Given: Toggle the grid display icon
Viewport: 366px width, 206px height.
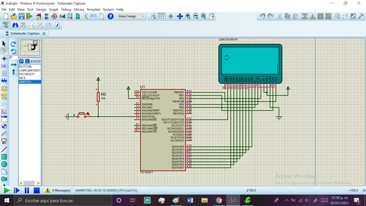Looking at the screenshot, I should [x=161, y=17].
